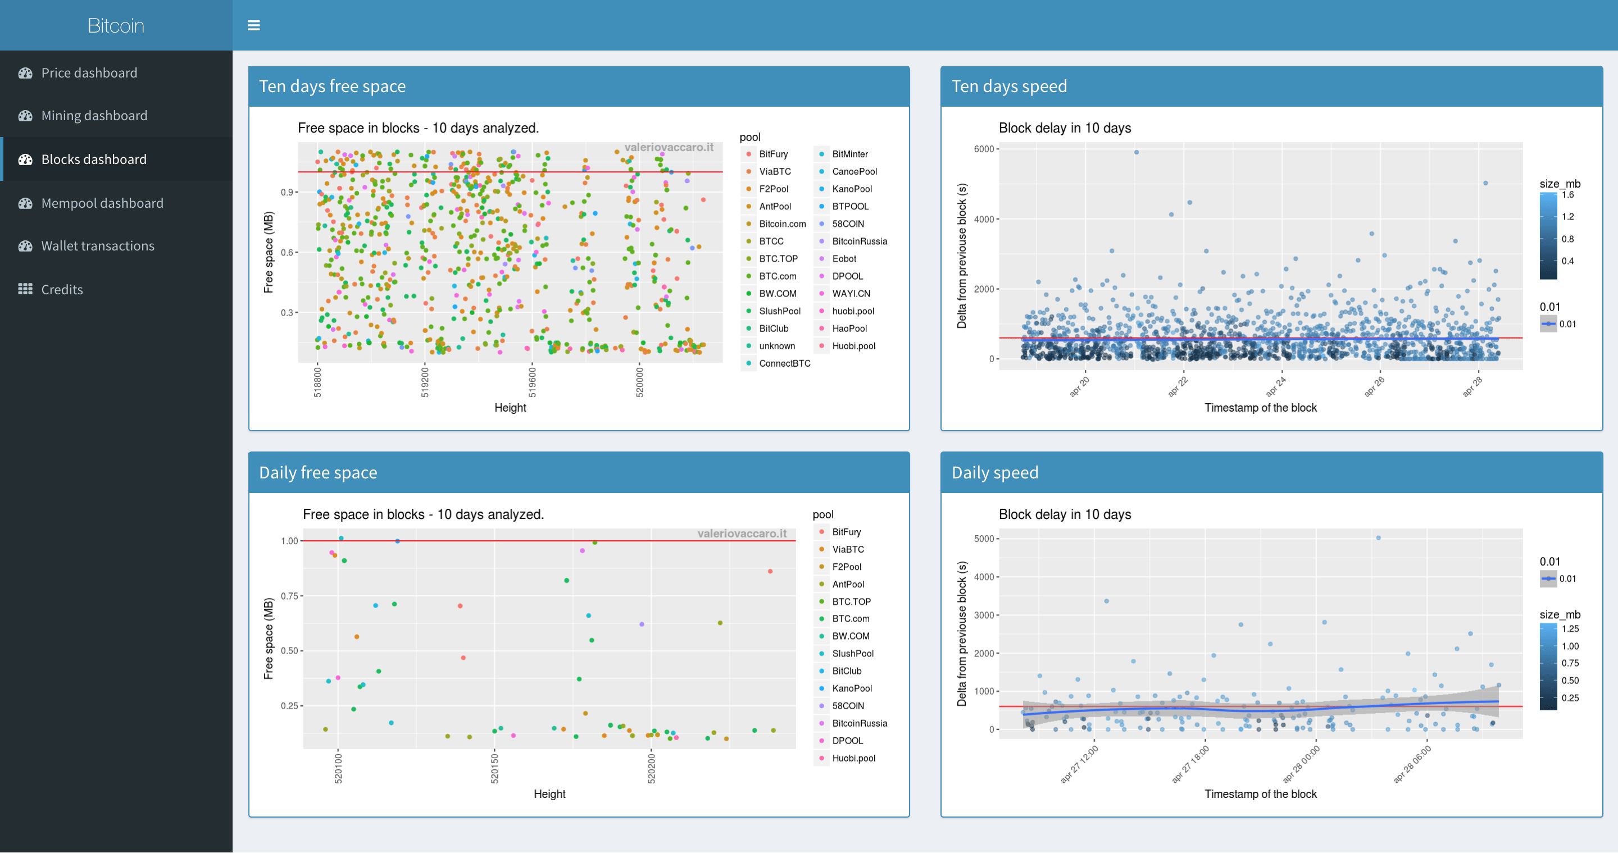1618x853 pixels.
Task: Click the Blocks dashboard gauge icon
Action: click(x=25, y=159)
